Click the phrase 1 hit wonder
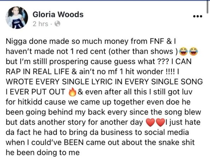 point(141,72)
